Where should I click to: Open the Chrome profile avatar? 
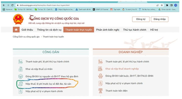(176, 5)
